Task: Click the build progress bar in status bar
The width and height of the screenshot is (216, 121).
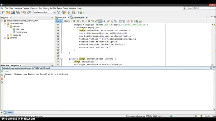Action: tap(178, 116)
